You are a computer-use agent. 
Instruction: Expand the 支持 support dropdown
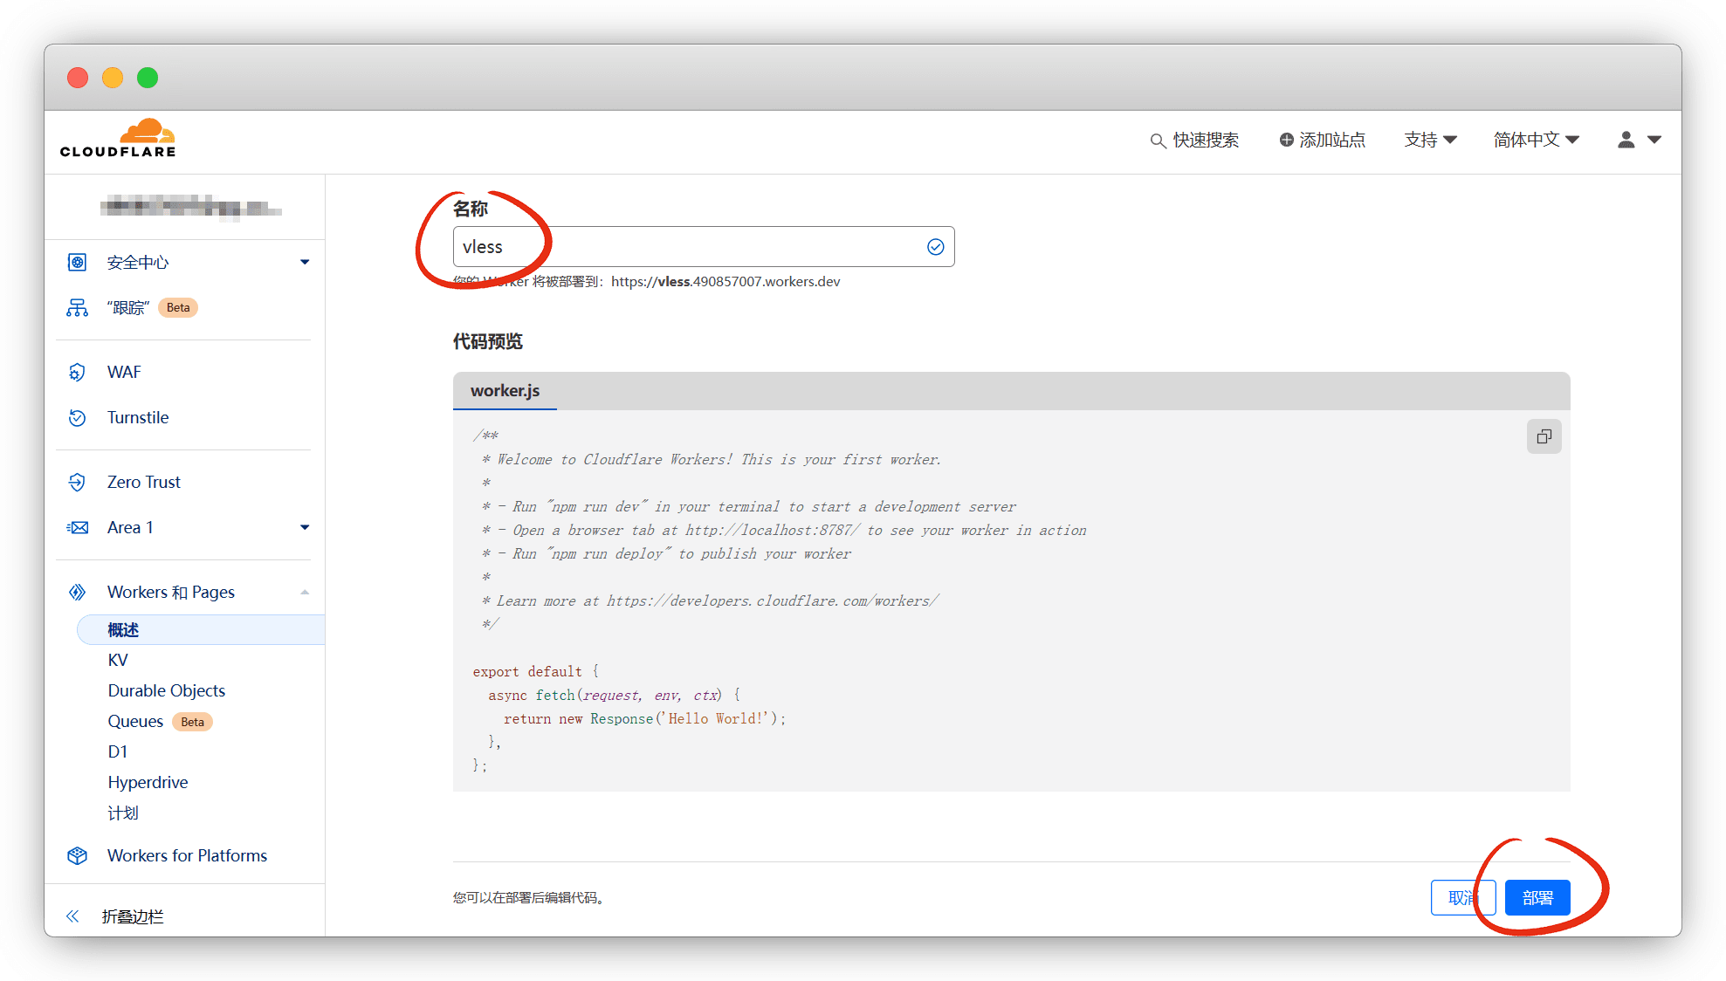point(1429,140)
